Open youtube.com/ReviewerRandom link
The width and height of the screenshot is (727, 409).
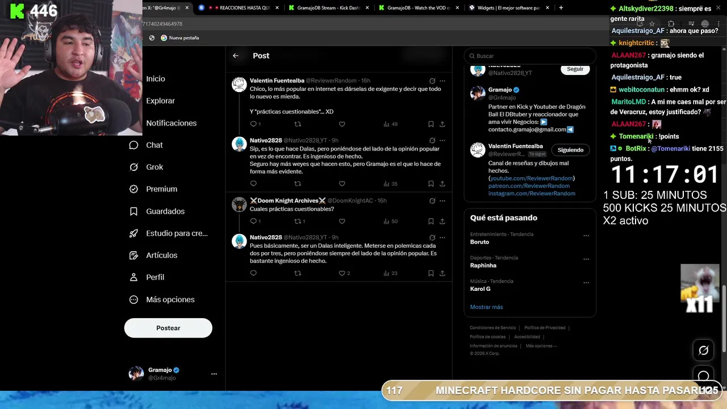pyautogui.click(x=531, y=178)
